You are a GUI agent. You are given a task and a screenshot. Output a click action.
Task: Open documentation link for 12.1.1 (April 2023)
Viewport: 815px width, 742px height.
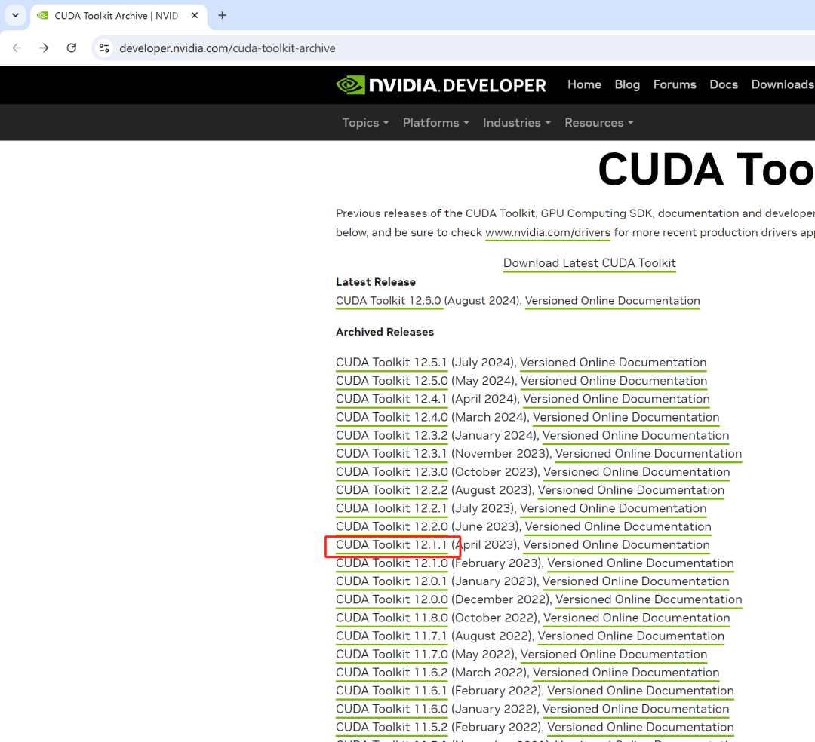616,545
